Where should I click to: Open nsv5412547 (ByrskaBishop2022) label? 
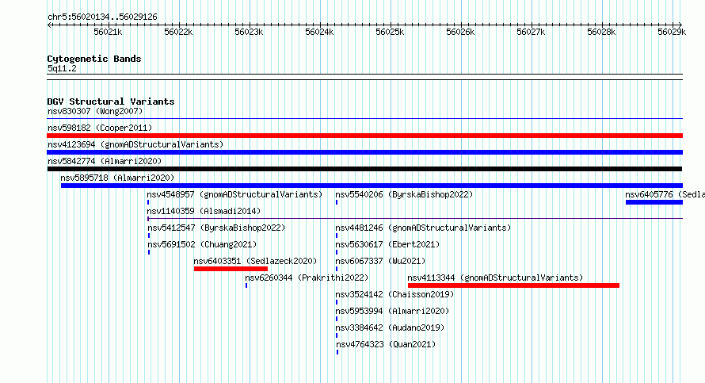[216, 228]
